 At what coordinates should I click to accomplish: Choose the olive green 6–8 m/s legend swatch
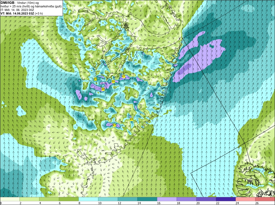(x=69, y=199)
